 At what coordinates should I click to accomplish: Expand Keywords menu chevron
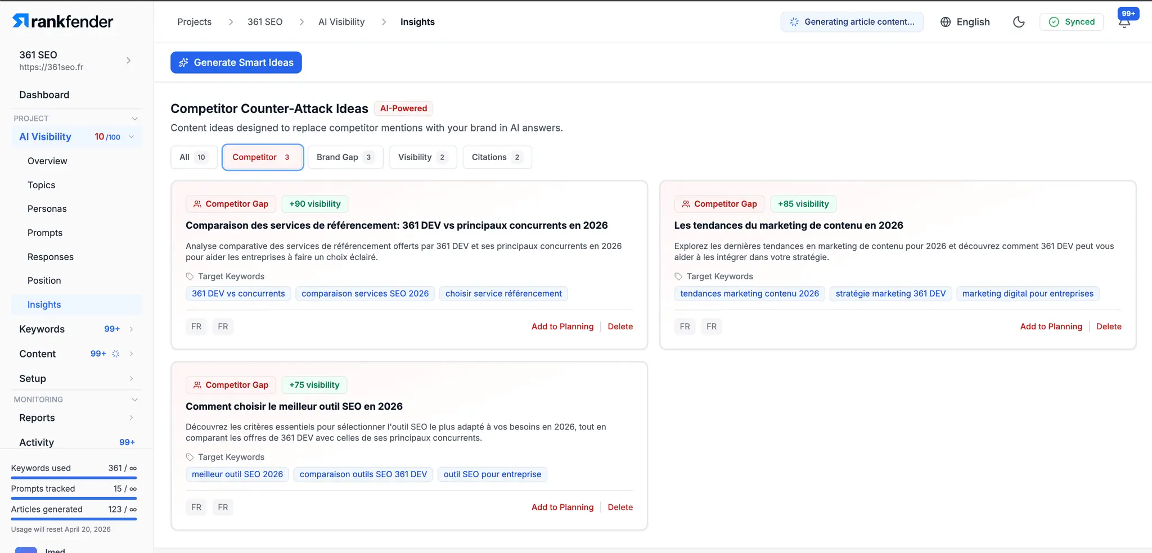131,329
